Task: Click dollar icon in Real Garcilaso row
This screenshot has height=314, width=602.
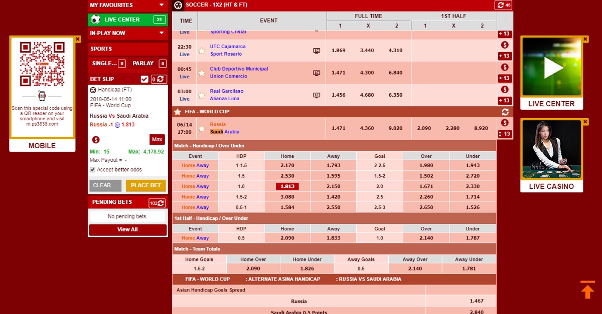Action: point(505,90)
